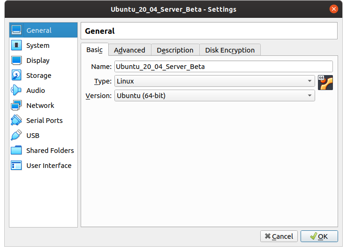
Task: Open System settings chip icon
Action: 16,45
